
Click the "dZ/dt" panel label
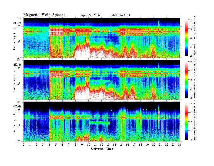pyautogui.click(x=17, y=106)
